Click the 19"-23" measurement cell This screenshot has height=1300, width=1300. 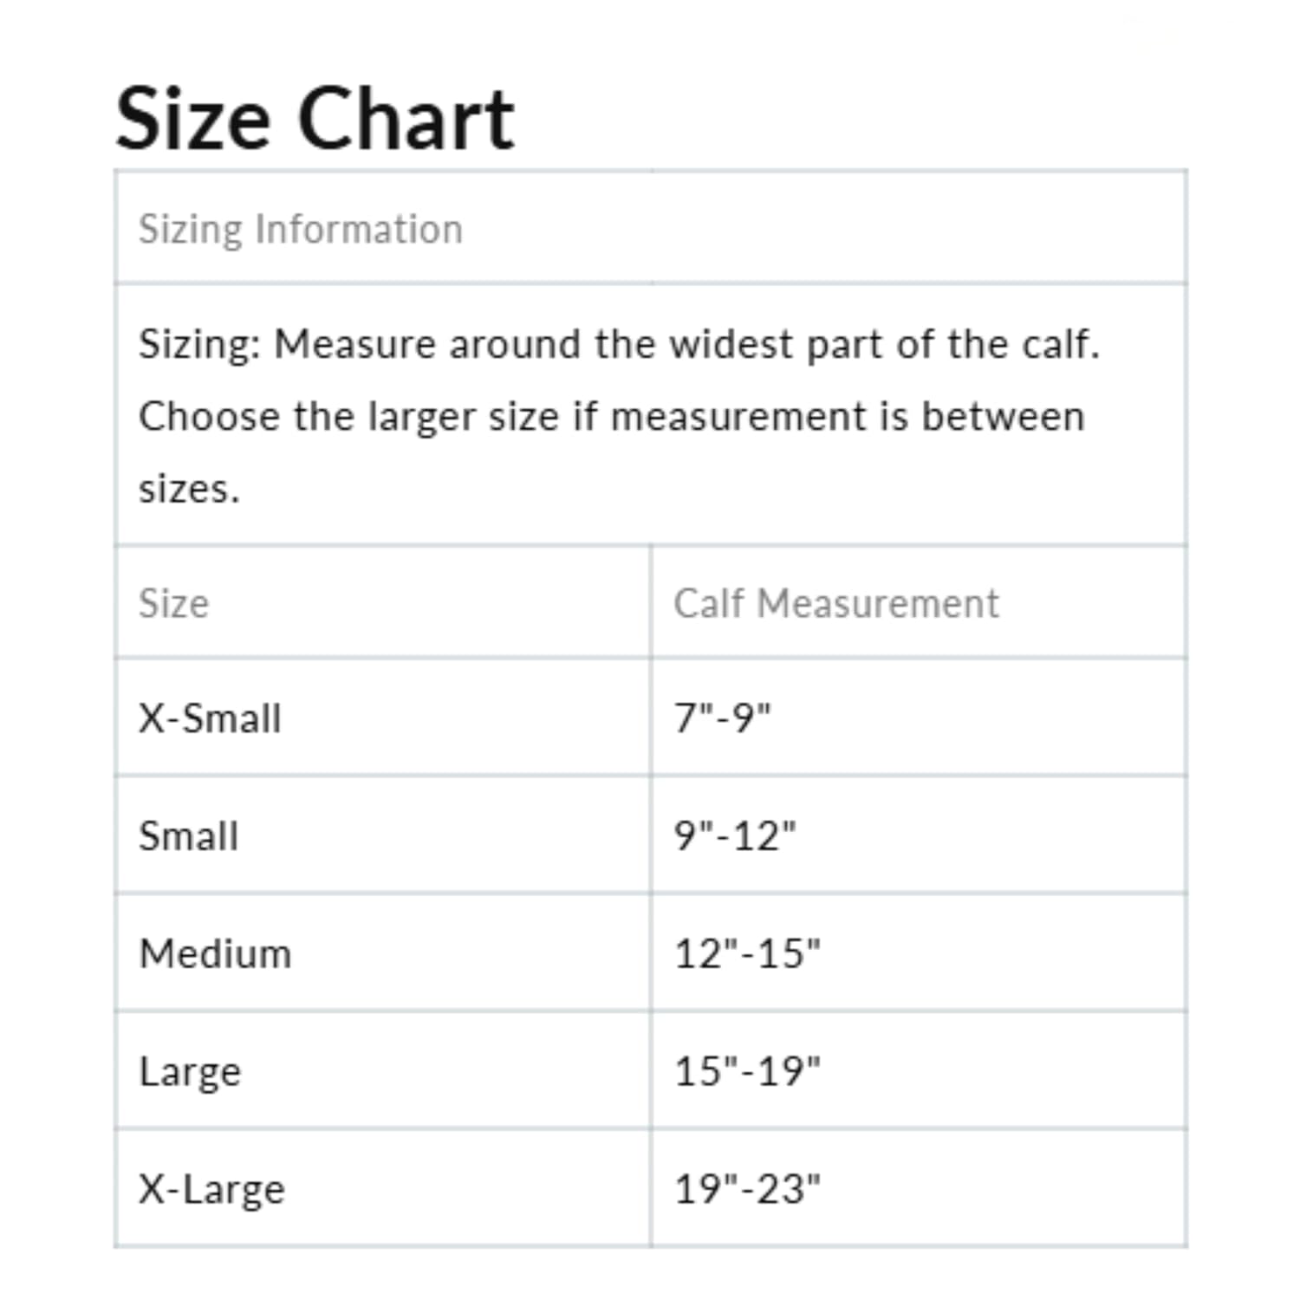click(x=747, y=1189)
